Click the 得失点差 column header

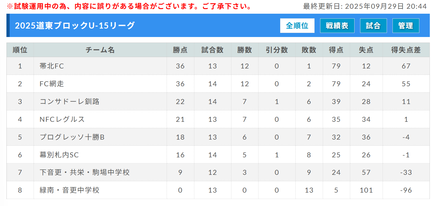406,50
